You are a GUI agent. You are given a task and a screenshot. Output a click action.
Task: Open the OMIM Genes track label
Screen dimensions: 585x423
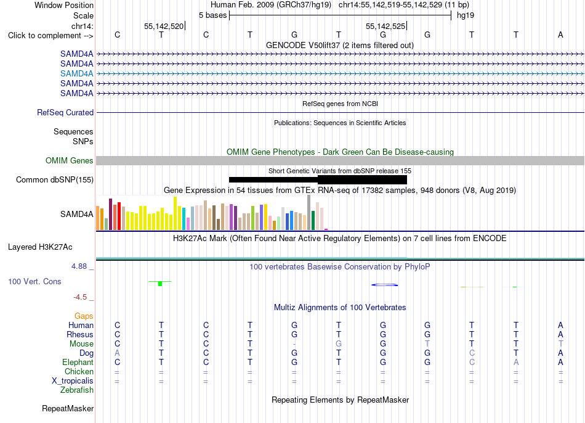click(x=70, y=161)
